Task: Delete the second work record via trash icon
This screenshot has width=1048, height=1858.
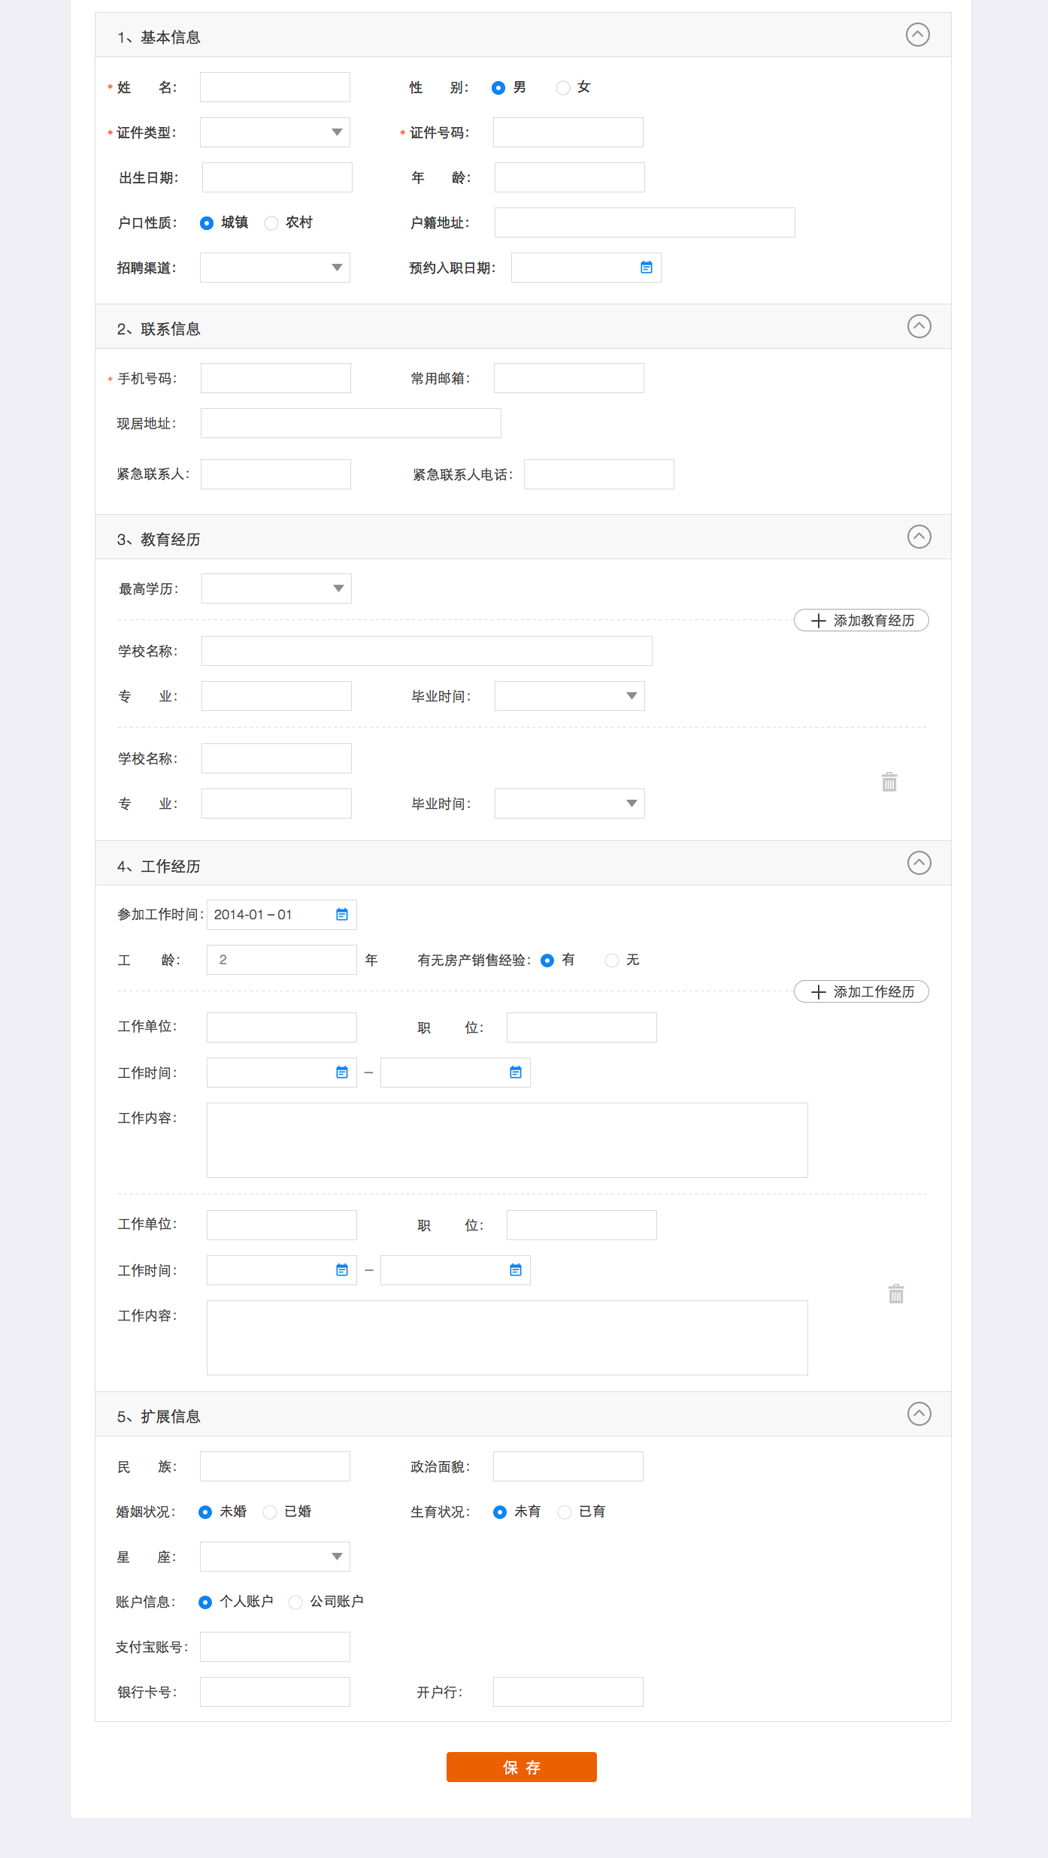Action: pos(895,1294)
